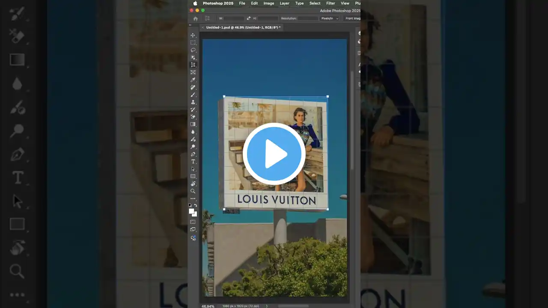Select the Eraser tool
Viewport: 548px width, 308px height.
coord(193,117)
